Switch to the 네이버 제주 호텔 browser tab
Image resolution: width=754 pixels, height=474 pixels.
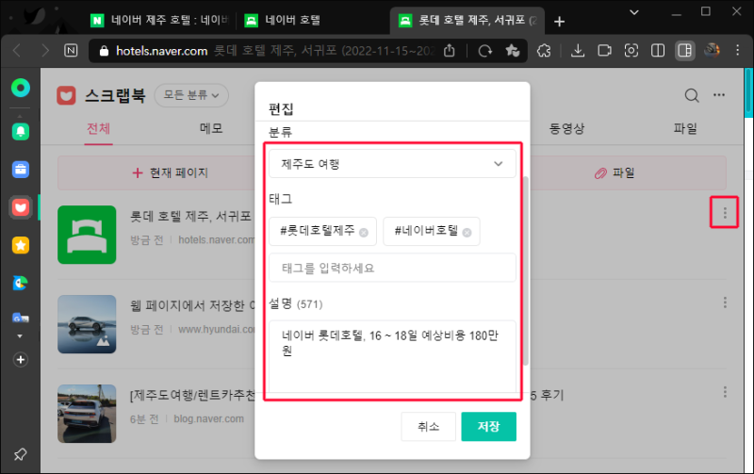[160, 20]
